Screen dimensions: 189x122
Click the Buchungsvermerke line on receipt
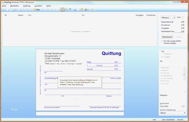(62, 106)
